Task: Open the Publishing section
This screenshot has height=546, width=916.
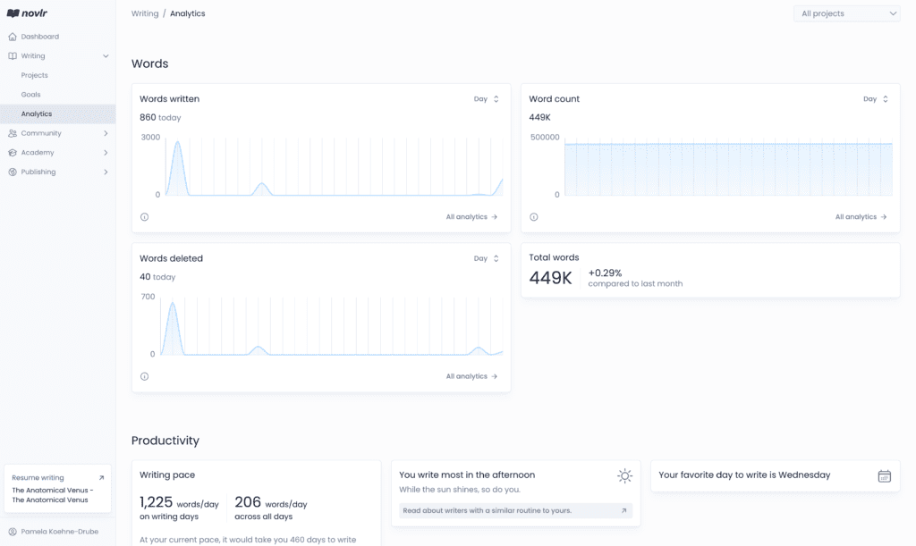Action: (38, 172)
